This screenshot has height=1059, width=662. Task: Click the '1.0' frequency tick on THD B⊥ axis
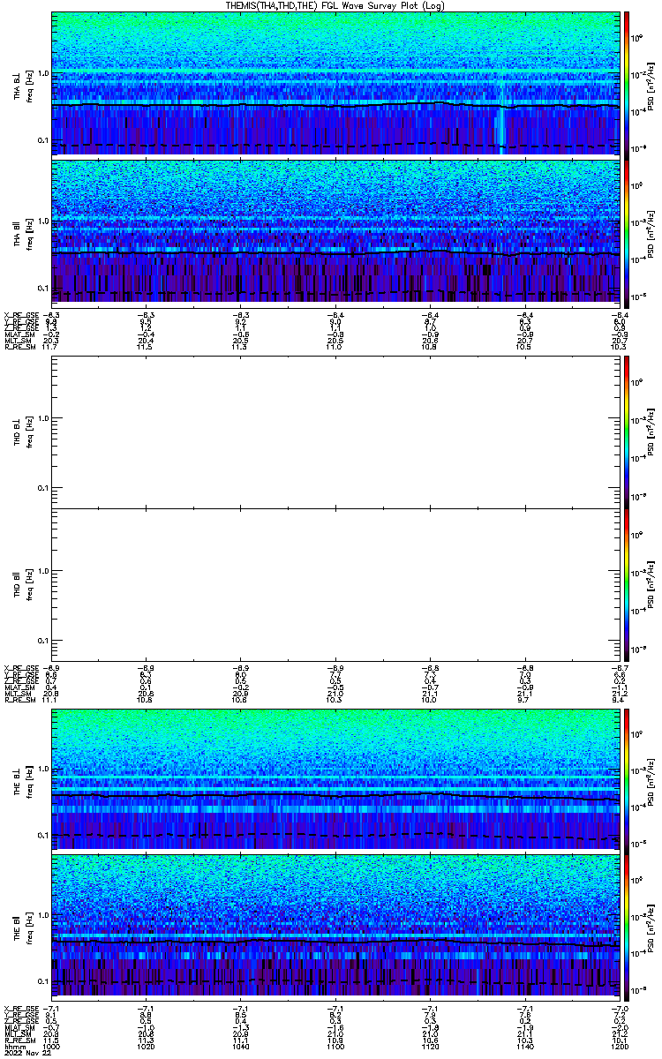click(x=42, y=418)
